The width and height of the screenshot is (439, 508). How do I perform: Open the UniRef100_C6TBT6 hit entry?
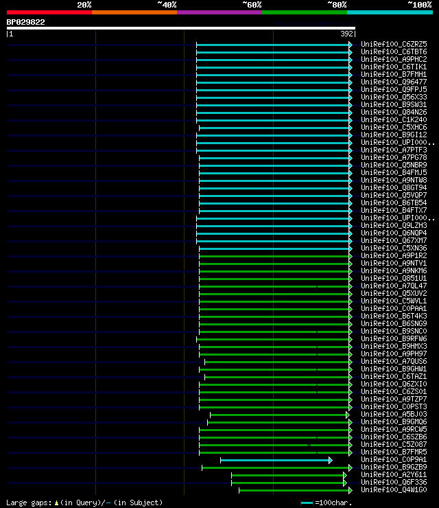point(394,52)
